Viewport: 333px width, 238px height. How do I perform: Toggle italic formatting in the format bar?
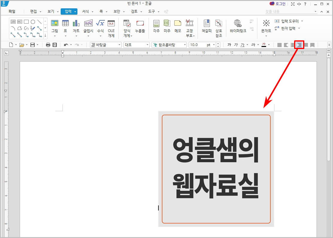tap(236, 45)
